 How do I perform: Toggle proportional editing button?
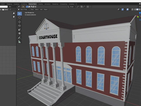coord(88,7)
